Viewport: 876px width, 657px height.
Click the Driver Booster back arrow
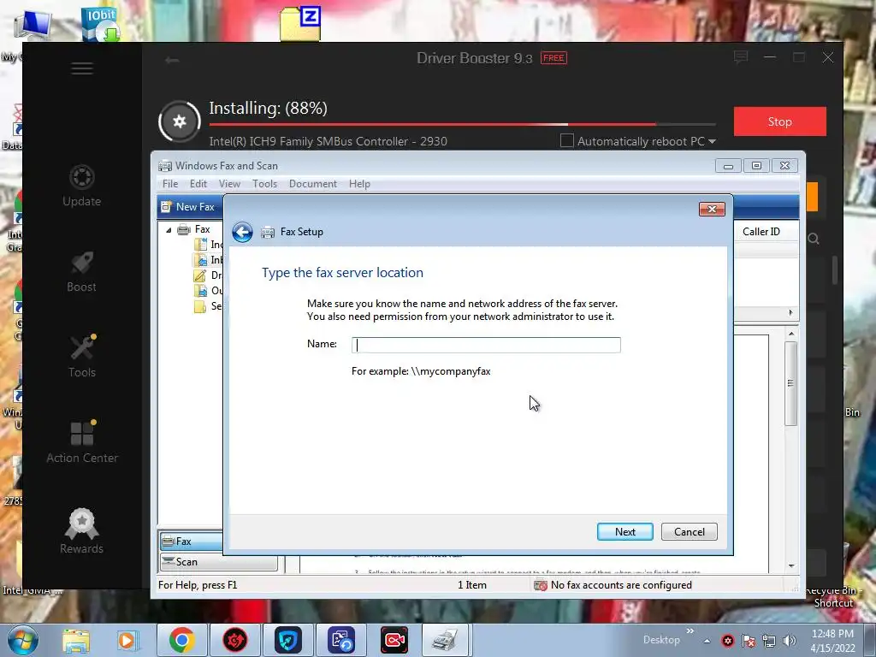click(x=171, y=61)
